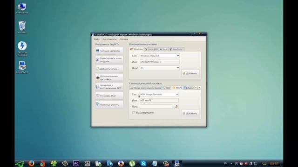
Task: Show hidden tray icons arrow
Action: (x=231, y=164)
